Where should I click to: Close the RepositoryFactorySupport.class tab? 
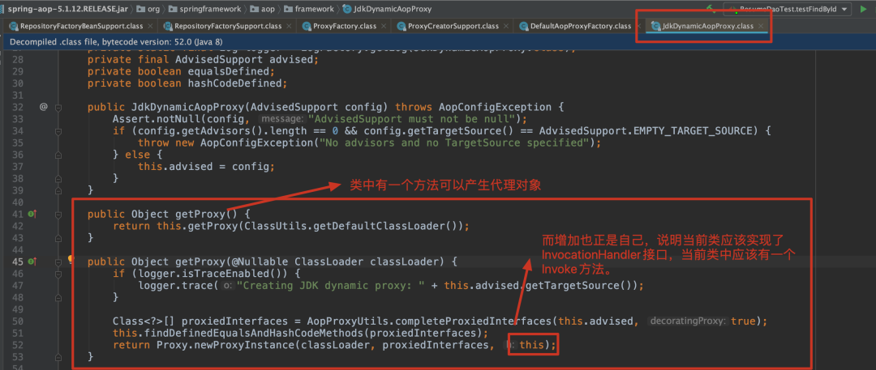[288, 26]
